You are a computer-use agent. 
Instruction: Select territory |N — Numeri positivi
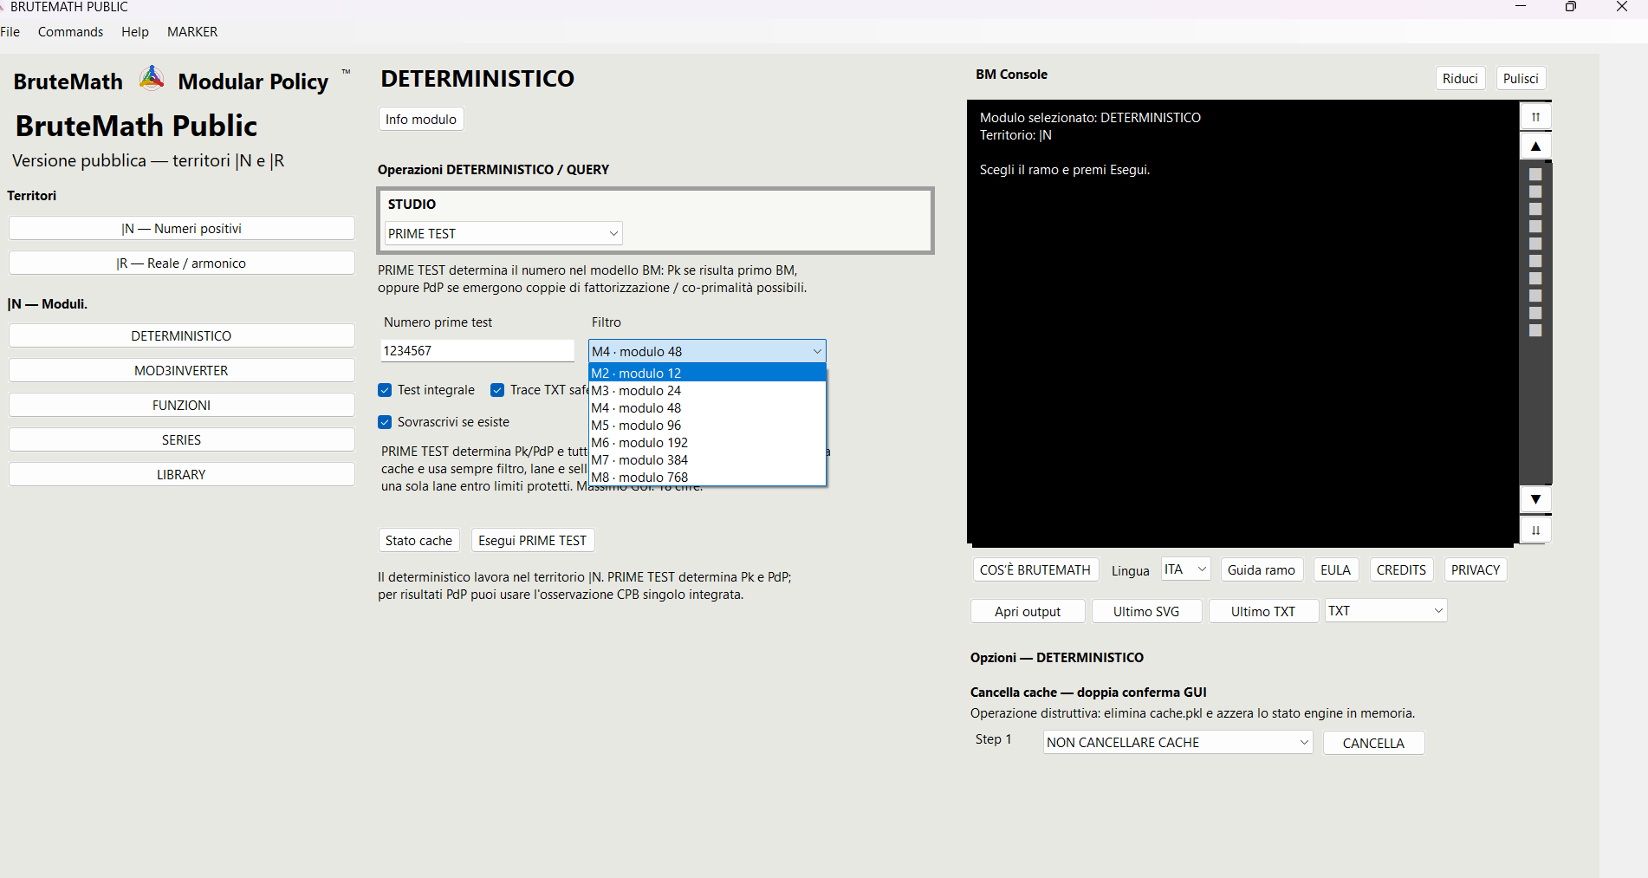pos(181,228)
